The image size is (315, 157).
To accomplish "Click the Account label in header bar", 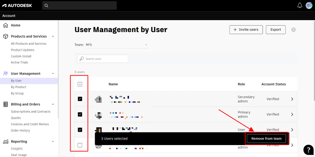I will (x=9, y=16).
